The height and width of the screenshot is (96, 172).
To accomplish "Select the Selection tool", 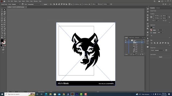I will pos(2,10).
